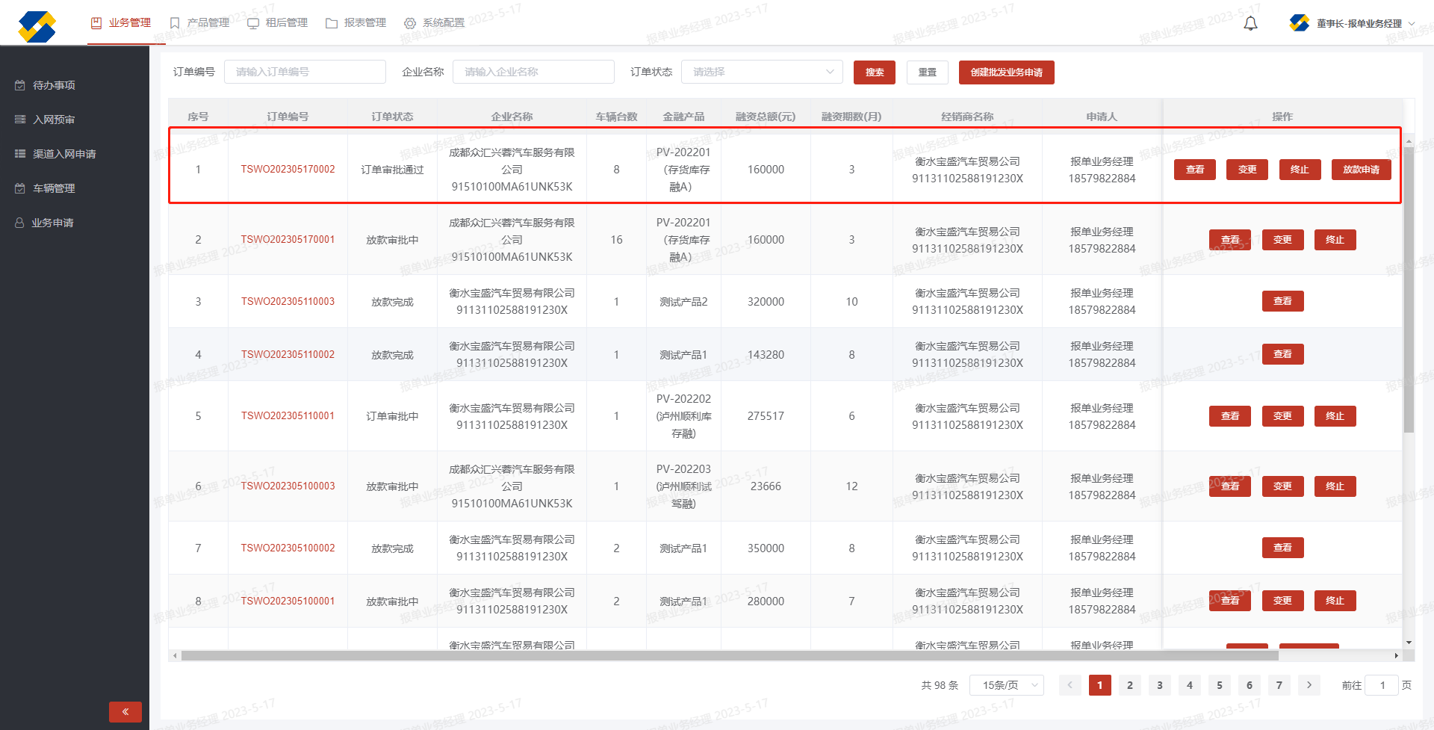Screen dimensions: 1434x730
Task: Click the 订单编号 input field
Action: [305, 72]
